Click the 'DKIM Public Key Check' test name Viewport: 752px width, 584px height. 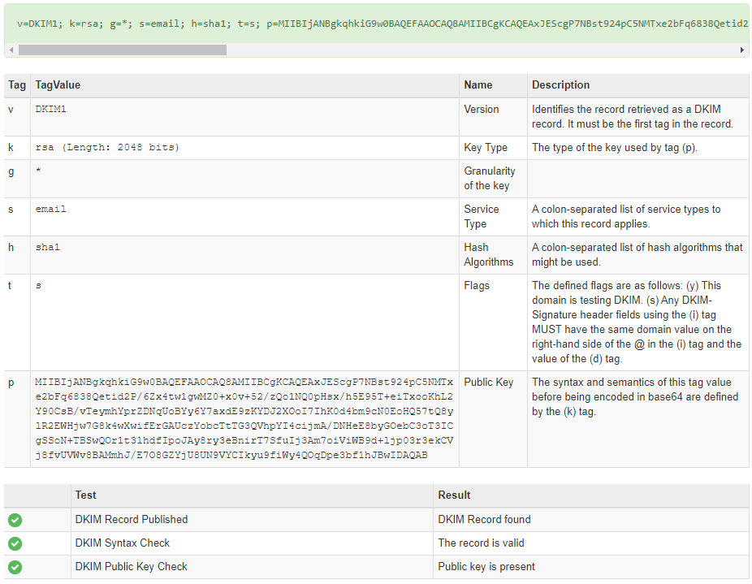coord(131,567)
